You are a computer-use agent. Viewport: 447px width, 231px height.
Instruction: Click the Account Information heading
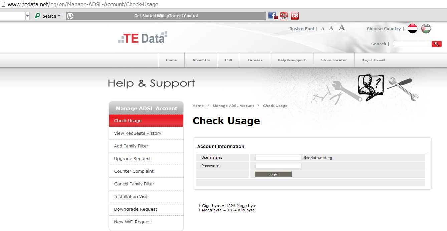pos(221,146)
